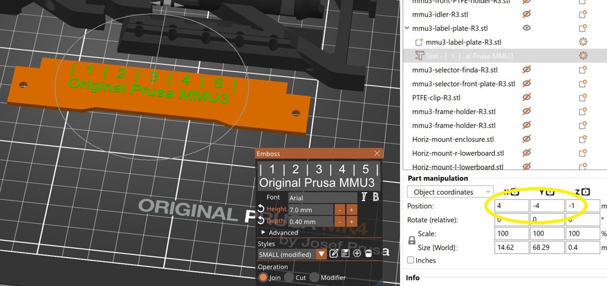Toggle italic style in the Emboss panel
Viewport: 607px width, 286px height.
(x=364, y=197)
